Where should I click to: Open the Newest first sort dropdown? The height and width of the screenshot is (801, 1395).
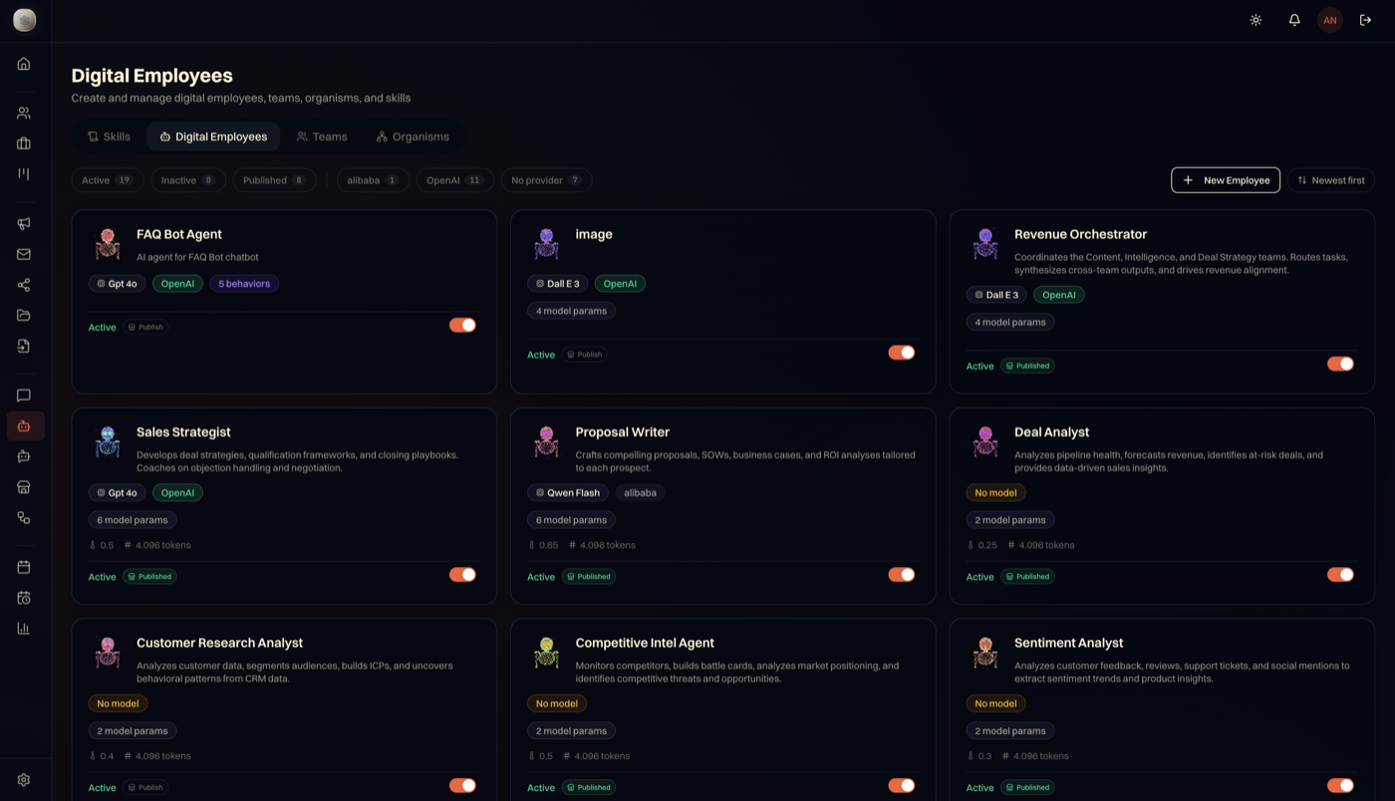(x=1331, y=180)
